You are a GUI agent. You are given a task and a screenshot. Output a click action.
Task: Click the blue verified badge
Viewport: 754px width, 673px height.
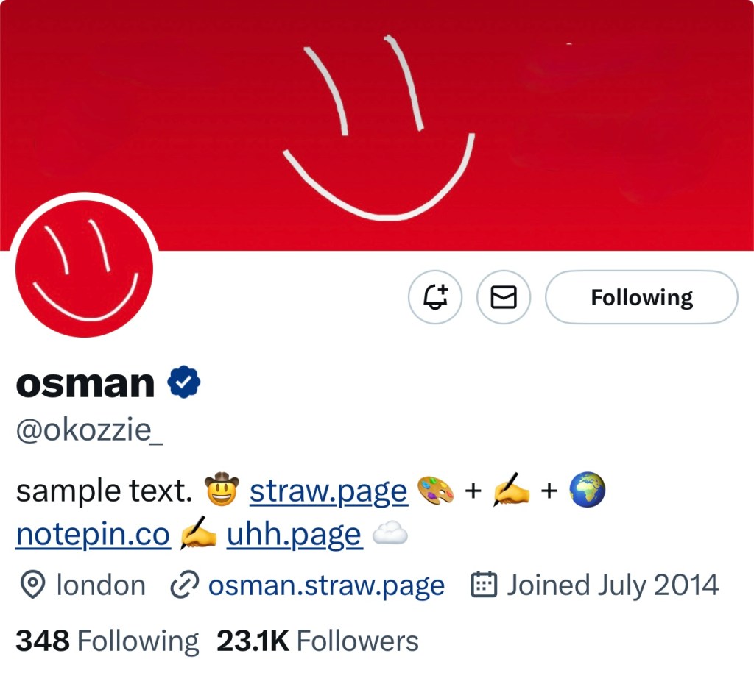[184, 383]
